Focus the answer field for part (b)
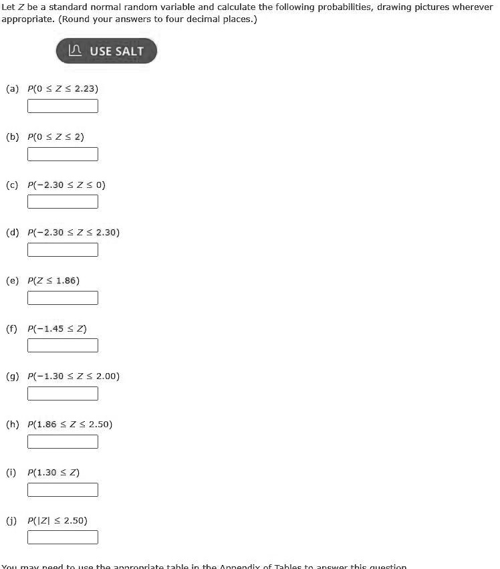The width and height of the screenshot is (500, 569). [63, 154]
